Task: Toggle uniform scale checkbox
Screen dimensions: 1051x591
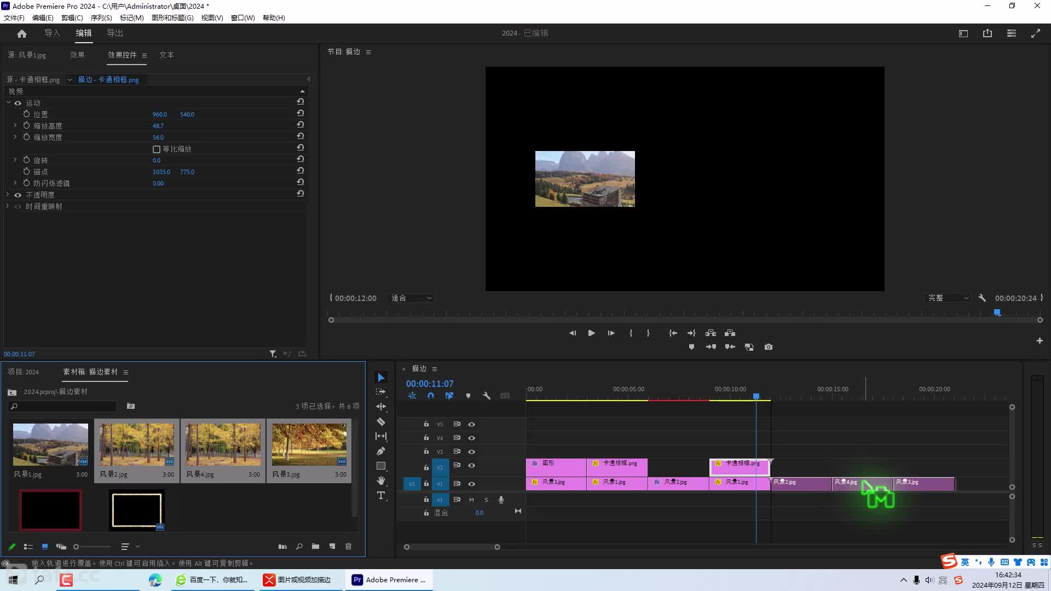Action: coord(157,149)
